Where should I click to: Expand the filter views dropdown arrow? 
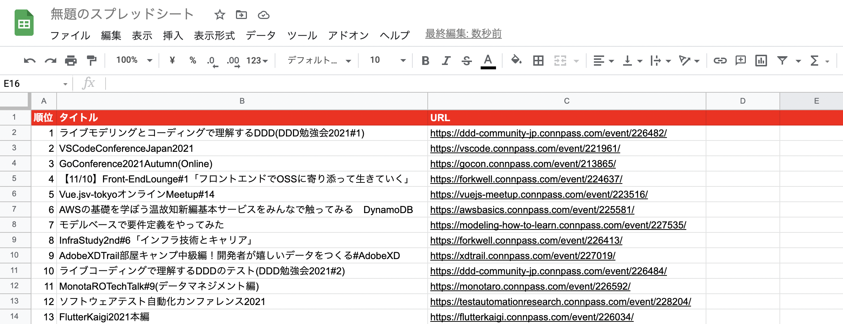click(x=798, y=61)
